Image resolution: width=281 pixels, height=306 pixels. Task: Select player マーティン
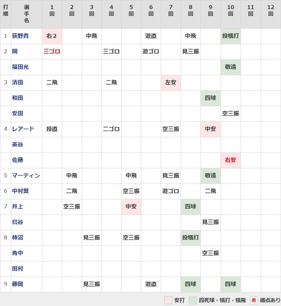(x=26, y=176)
